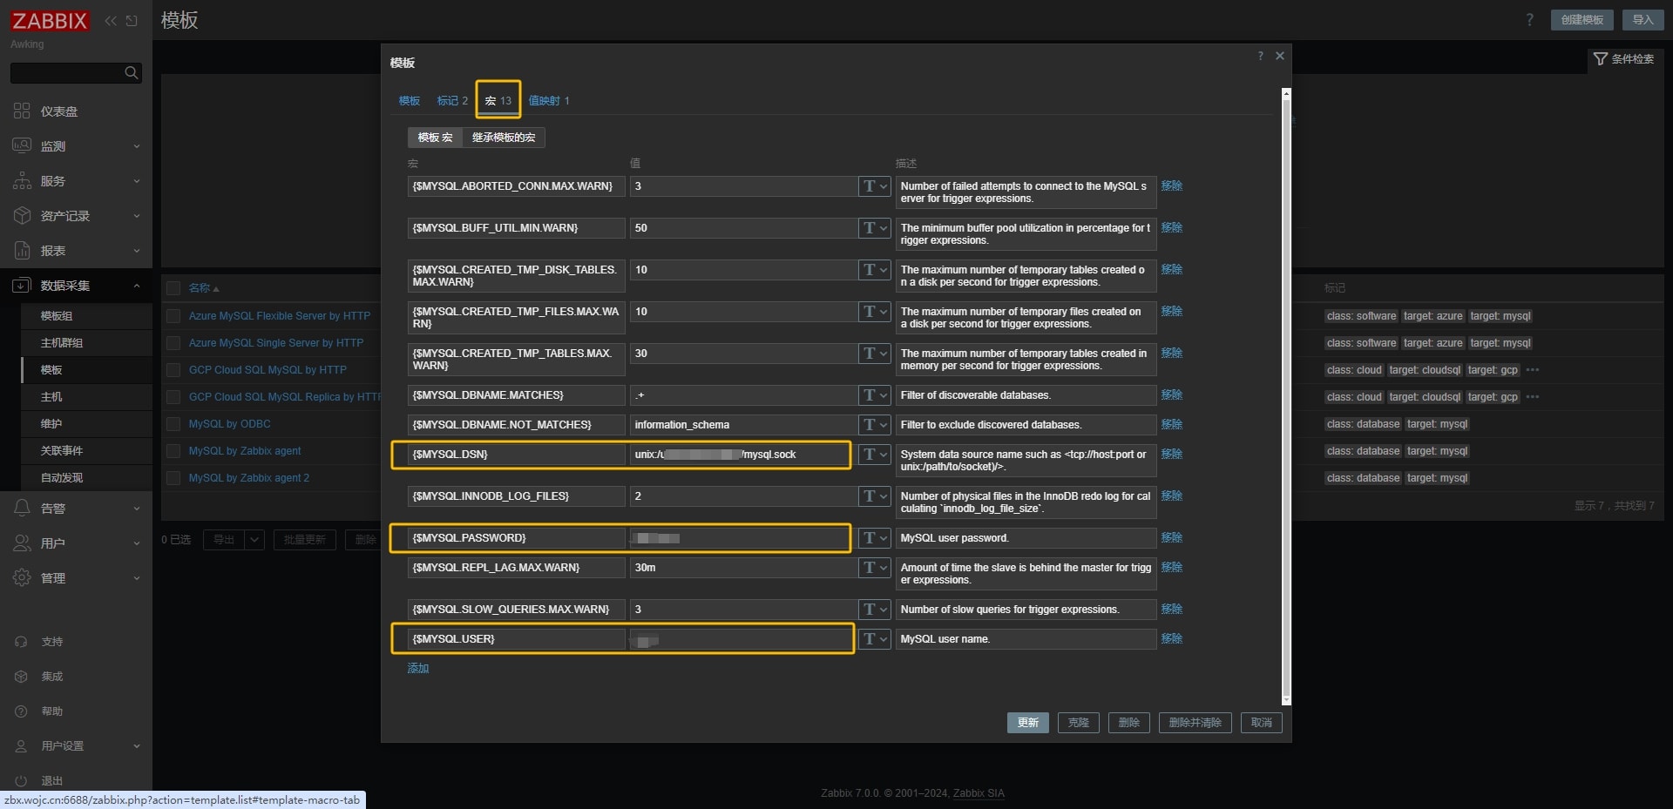Close the 模板 dialog
This screenshot has height=809, width=1673.
1280,56
